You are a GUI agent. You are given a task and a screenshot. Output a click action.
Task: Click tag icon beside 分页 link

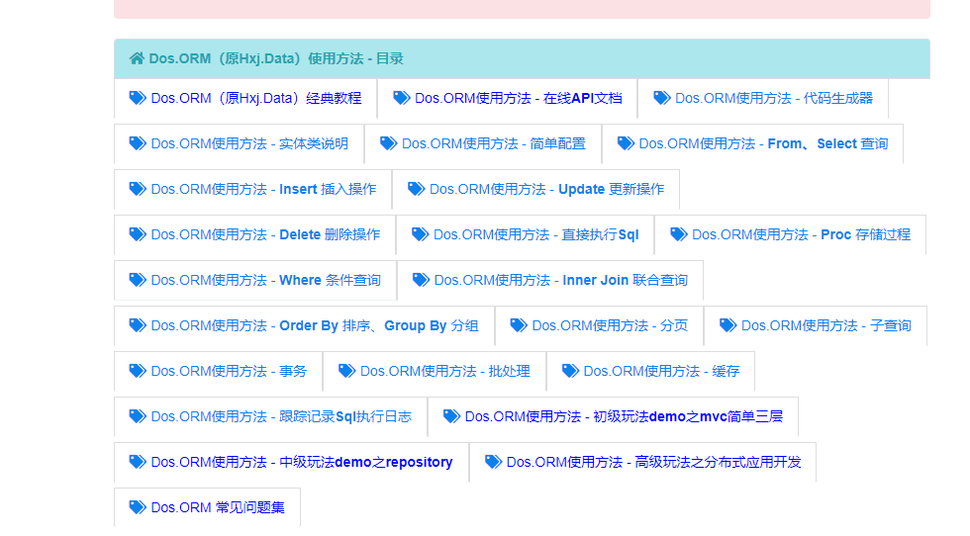(x=519, y=325)
